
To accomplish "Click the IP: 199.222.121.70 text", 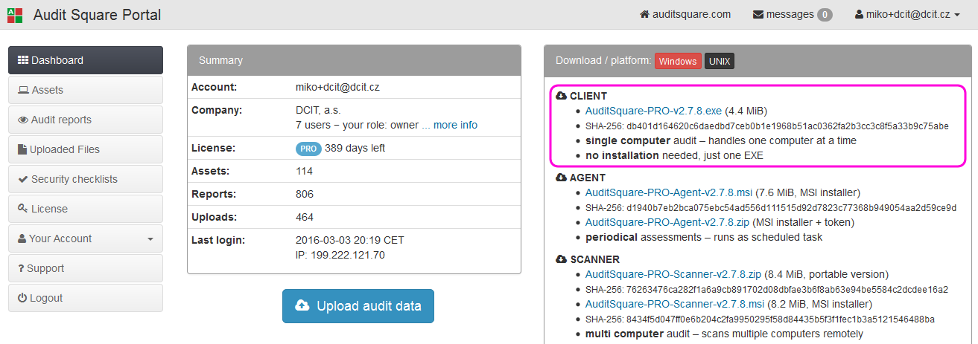I will [340, 255].
